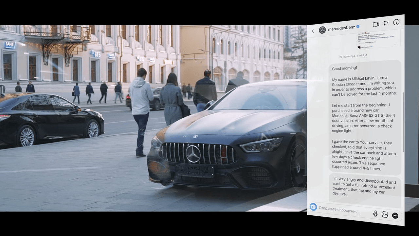The width and height of the screenshot is (419, 236).
Task: Click 'My name is Mikhail Litvin' text
Action: (x=364, y=86)
